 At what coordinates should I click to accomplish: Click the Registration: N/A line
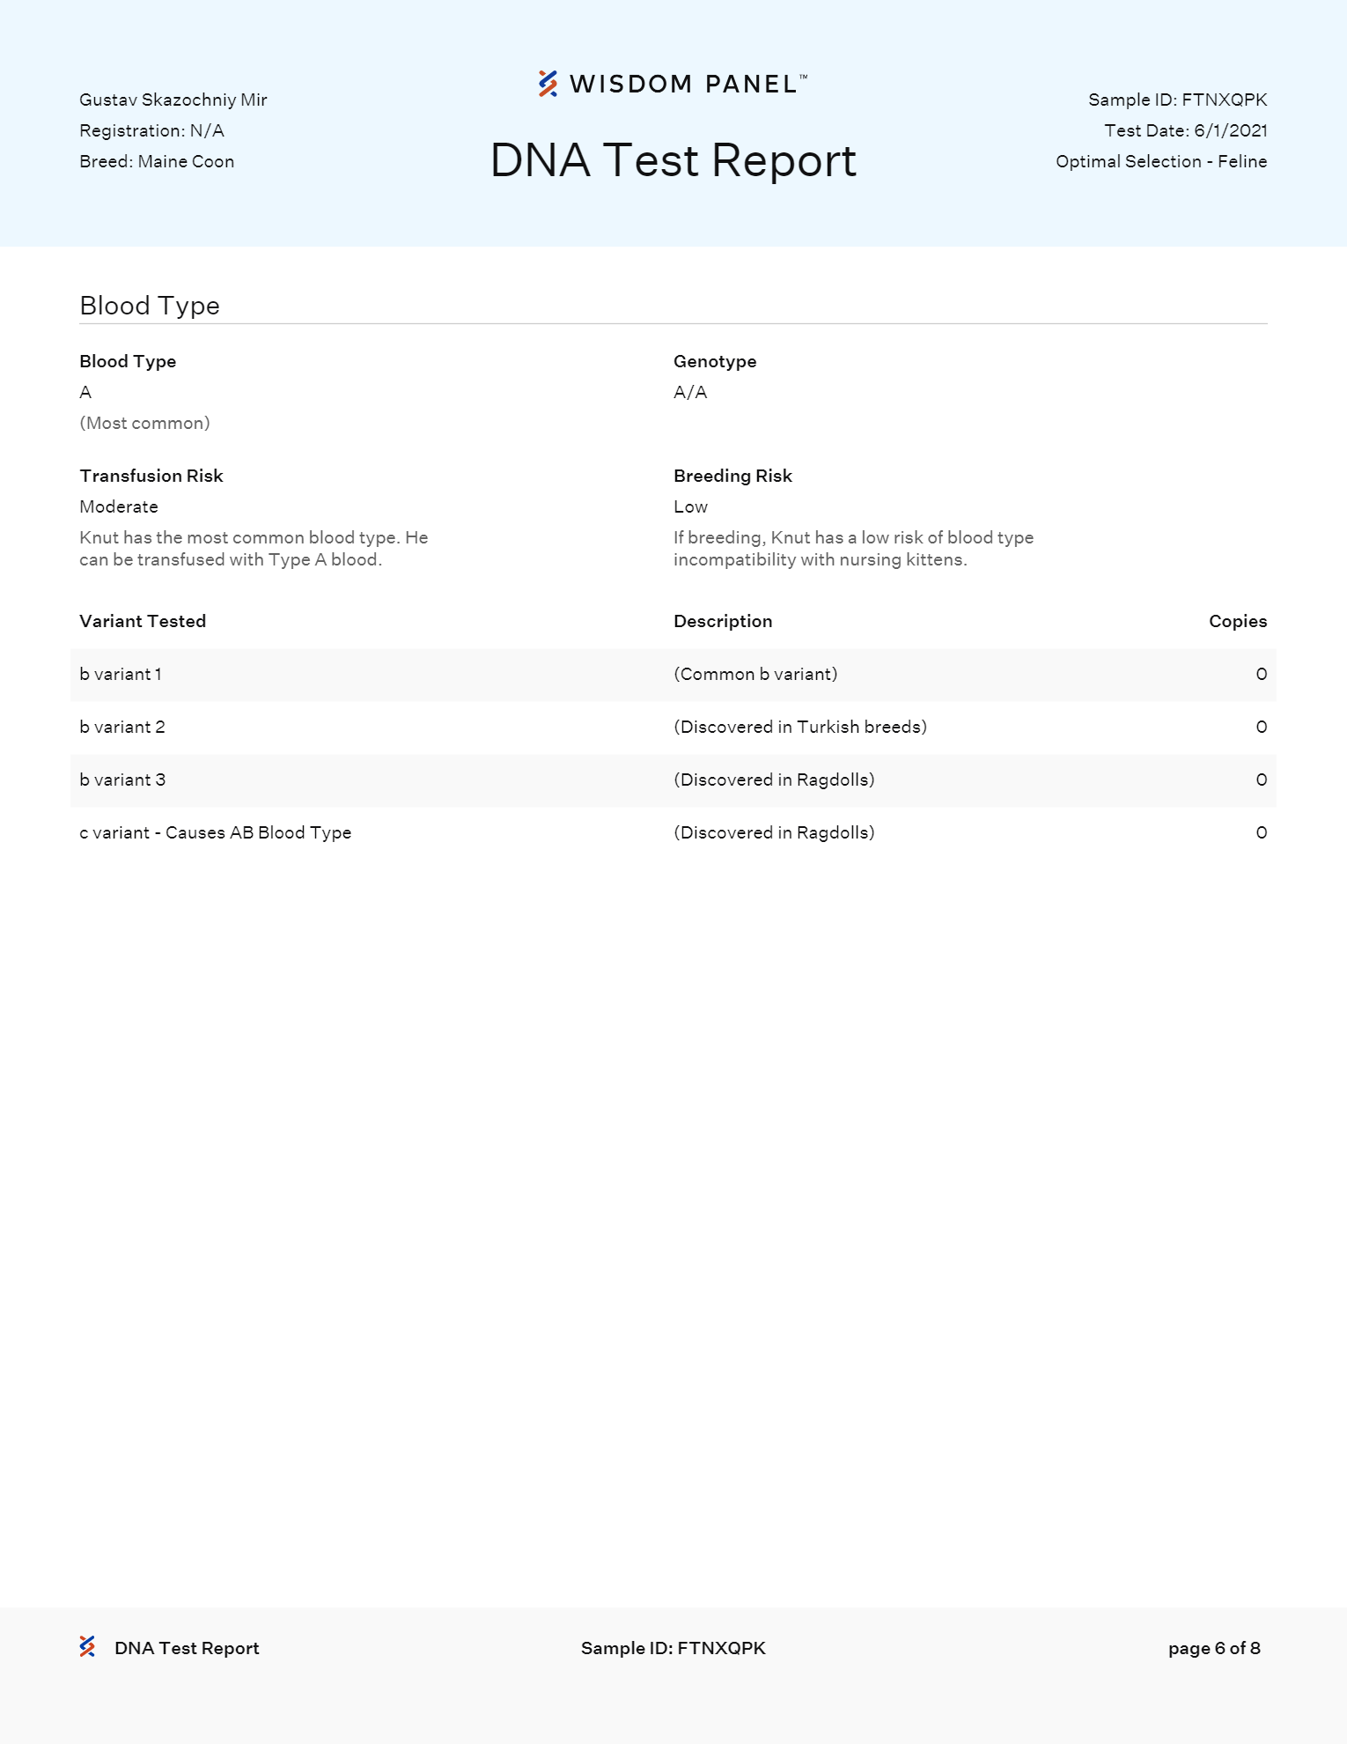point(151,130)
